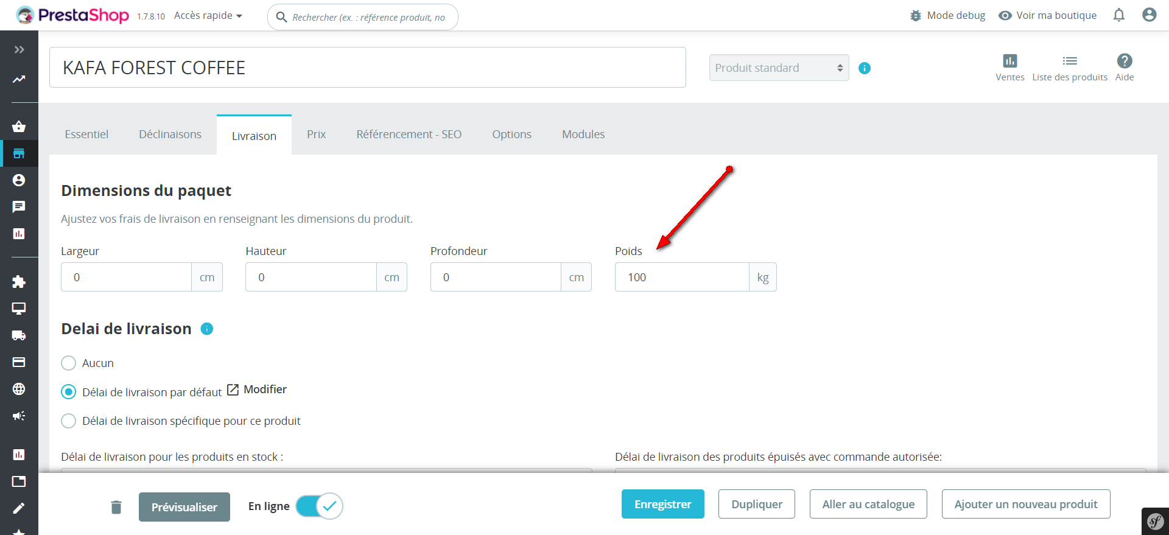Click the Mode debug bug indicator
This screenshot has width=1169, height=535.
947,15
